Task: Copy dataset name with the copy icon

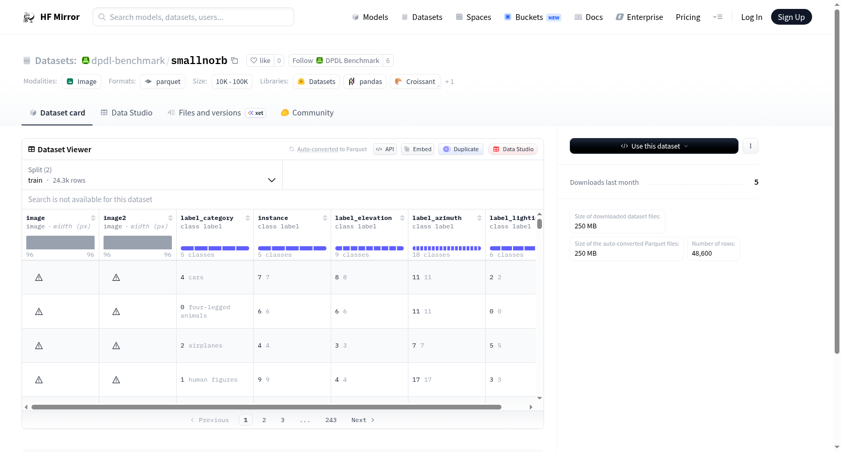Action: click(x=234, y=60)
